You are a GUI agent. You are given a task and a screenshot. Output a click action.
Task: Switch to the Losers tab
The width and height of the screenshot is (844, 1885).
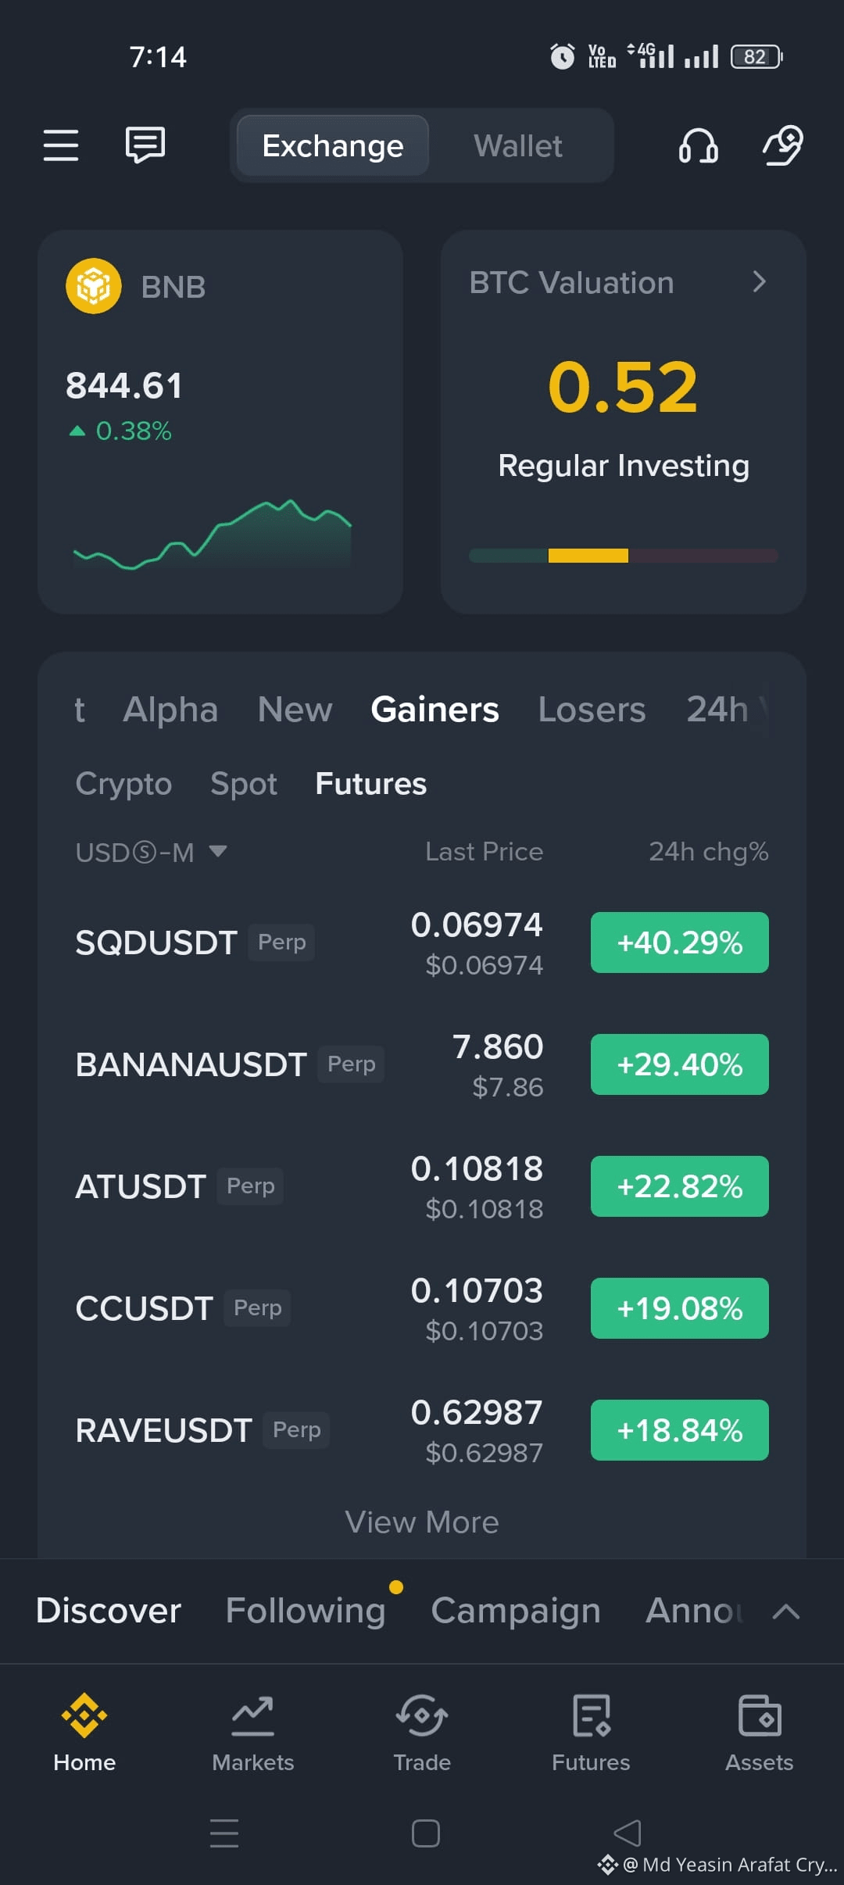[592, 710]
